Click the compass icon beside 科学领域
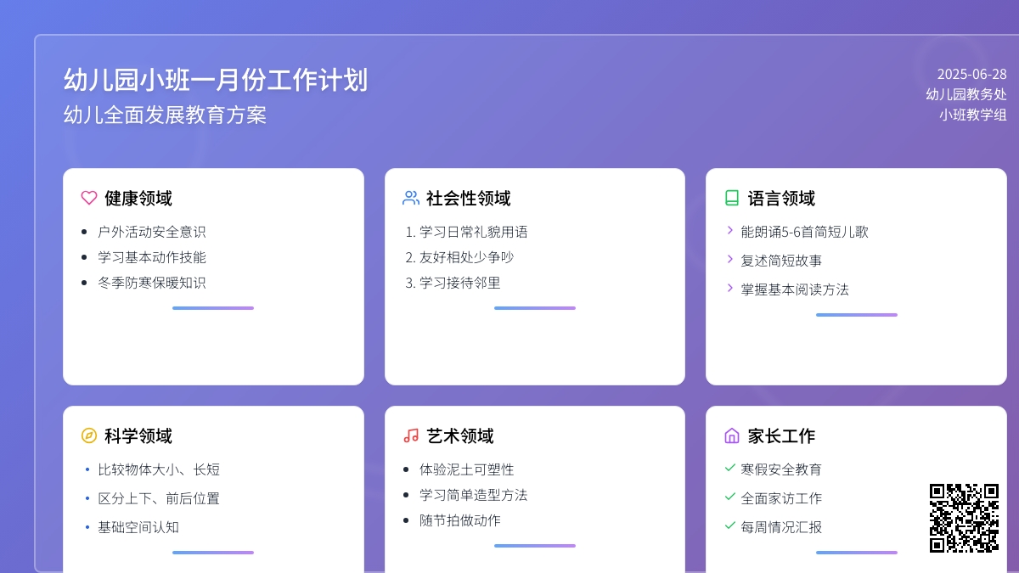Viewport: 1019px width, 573px height. click(x=89, y=435)
